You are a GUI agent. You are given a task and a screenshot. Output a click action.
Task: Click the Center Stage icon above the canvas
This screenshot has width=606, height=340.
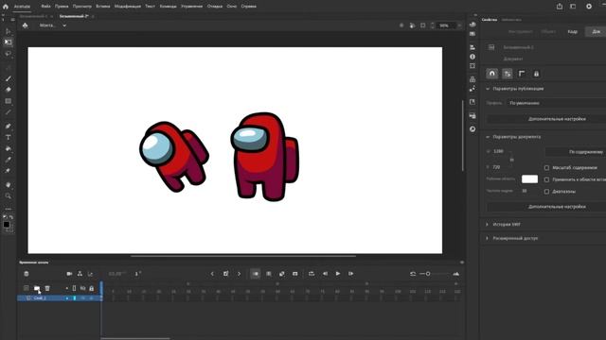pyautogui.click(x=401, y=25)
